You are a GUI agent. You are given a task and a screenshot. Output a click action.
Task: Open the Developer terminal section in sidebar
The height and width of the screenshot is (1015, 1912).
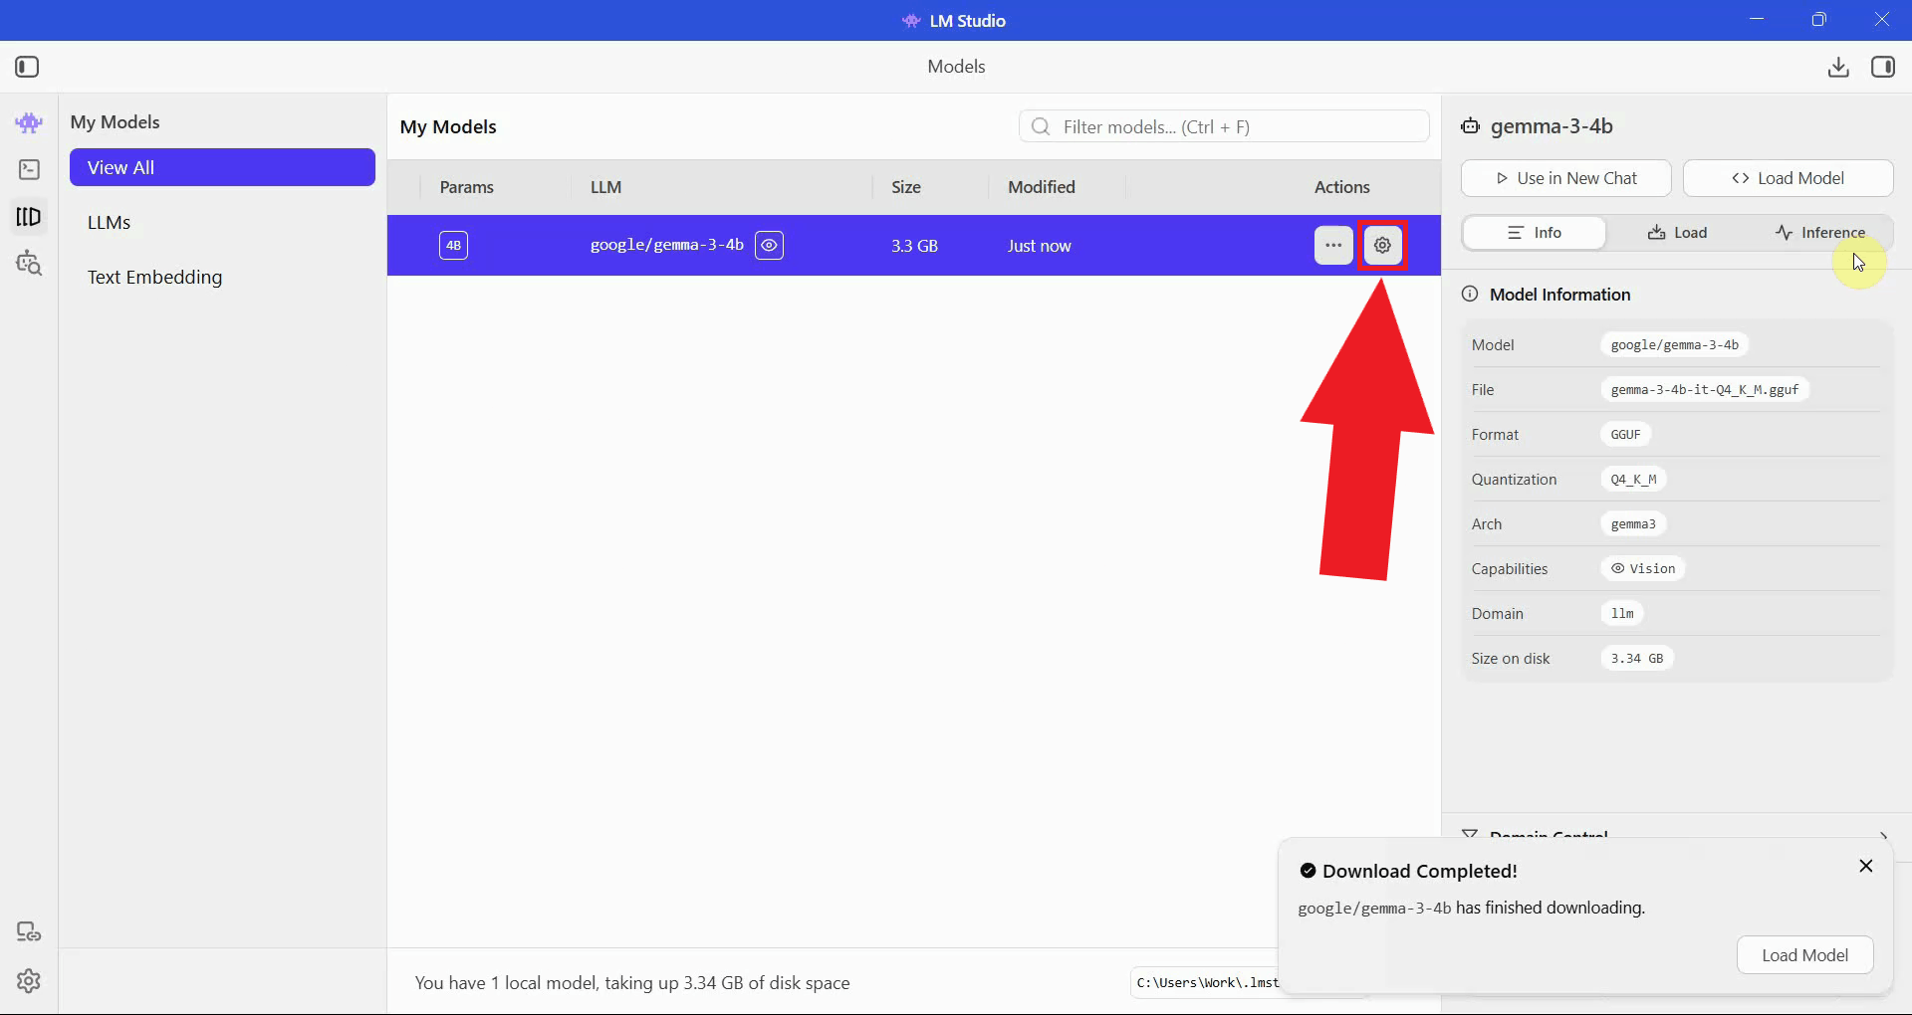pos(29,169)
